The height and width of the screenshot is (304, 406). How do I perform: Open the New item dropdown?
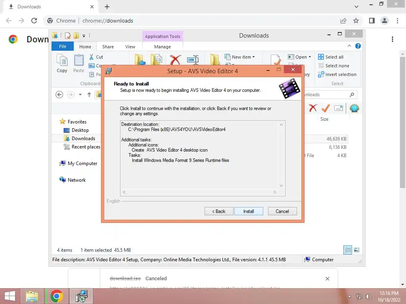240,57
